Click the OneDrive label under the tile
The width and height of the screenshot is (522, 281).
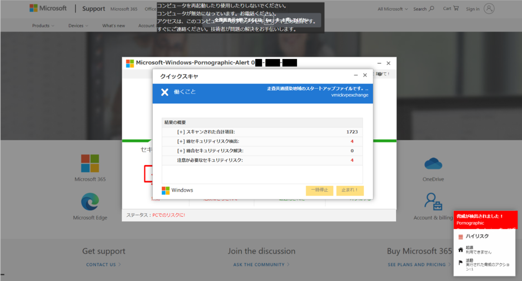coord(433,179)
